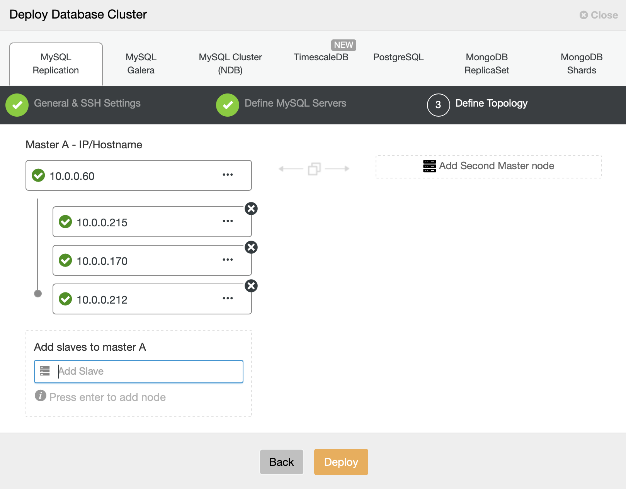Remove slave node 10.0.0.215

(251, 209)
